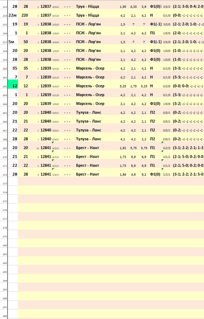Image resolution: width=204 pixels, height=319 pixels.
Task: Select 'Брест - Нант' in row 270
Action: click(x=87, y=156)
